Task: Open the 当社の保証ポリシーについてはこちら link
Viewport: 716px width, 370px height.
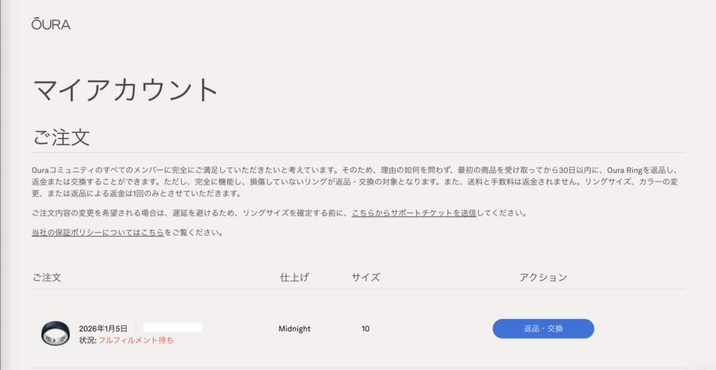Action: (x=97, y=233)
